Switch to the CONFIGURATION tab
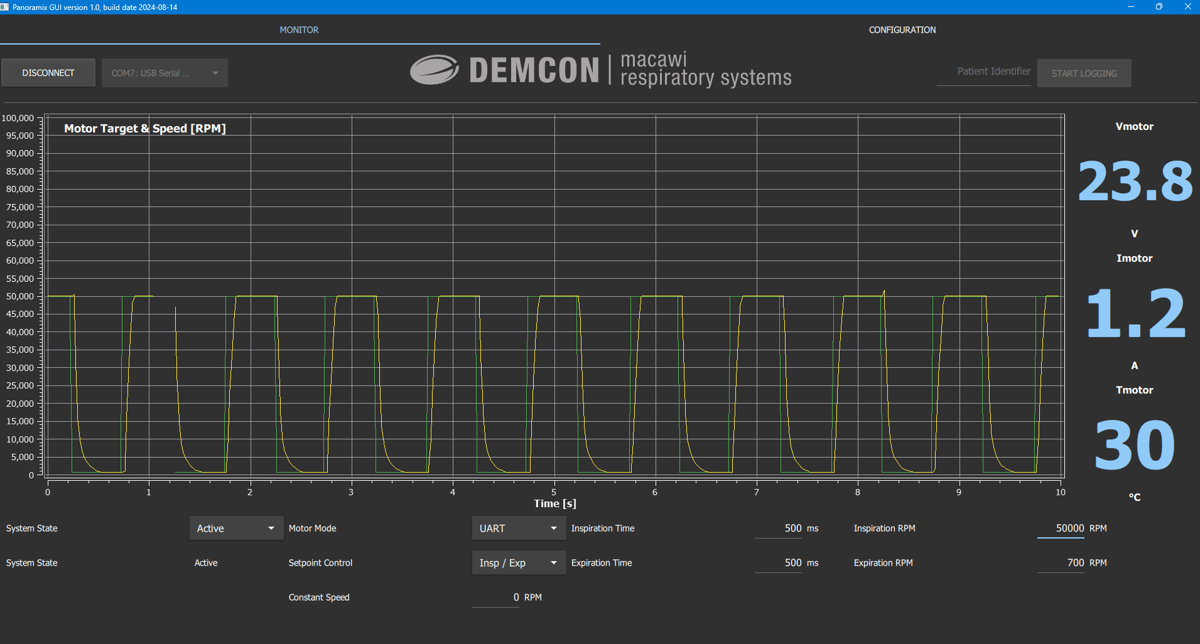The image size is (1200, 644). (x=902, y=30)
